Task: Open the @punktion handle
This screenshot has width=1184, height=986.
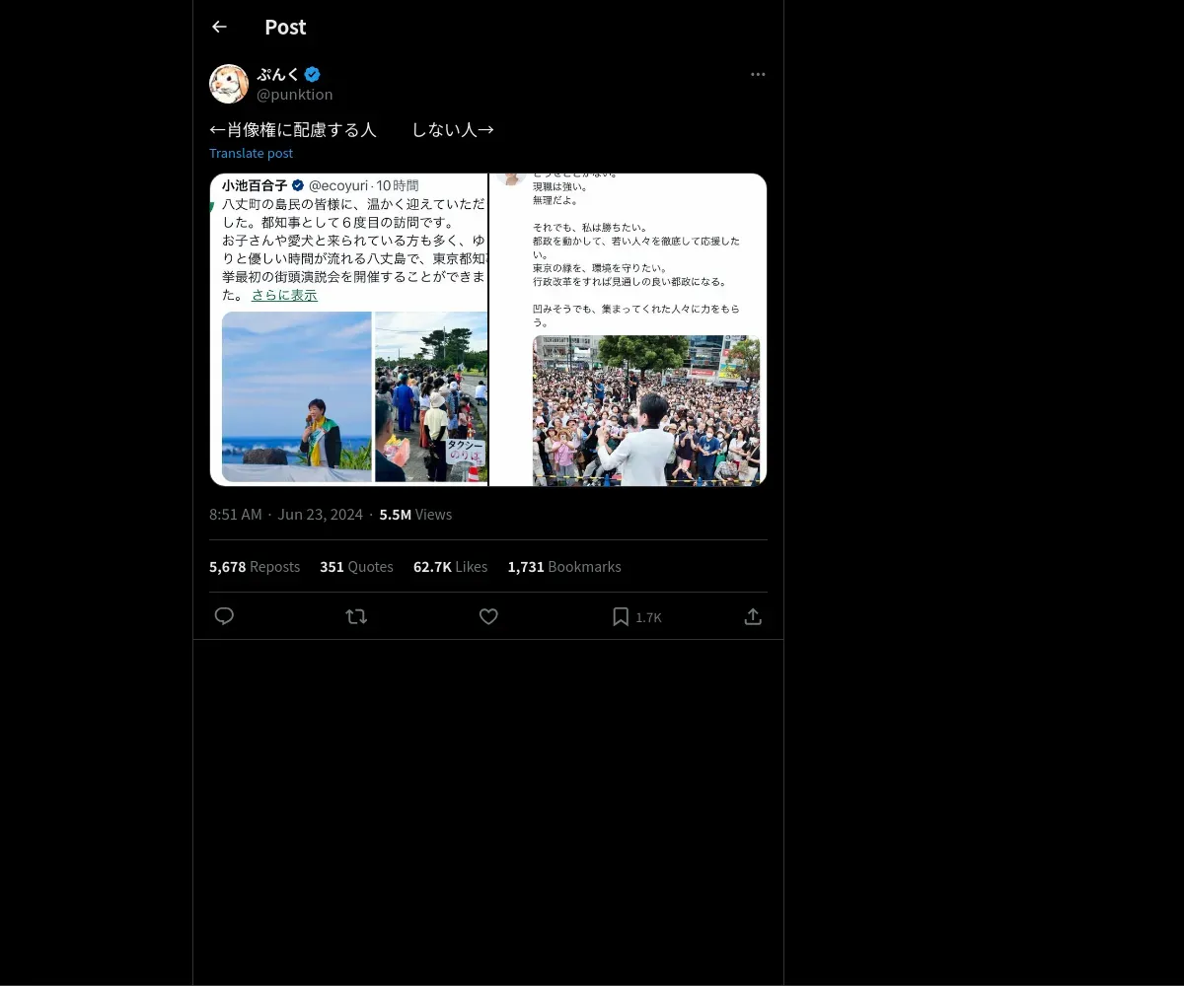Action: [295, 95]
